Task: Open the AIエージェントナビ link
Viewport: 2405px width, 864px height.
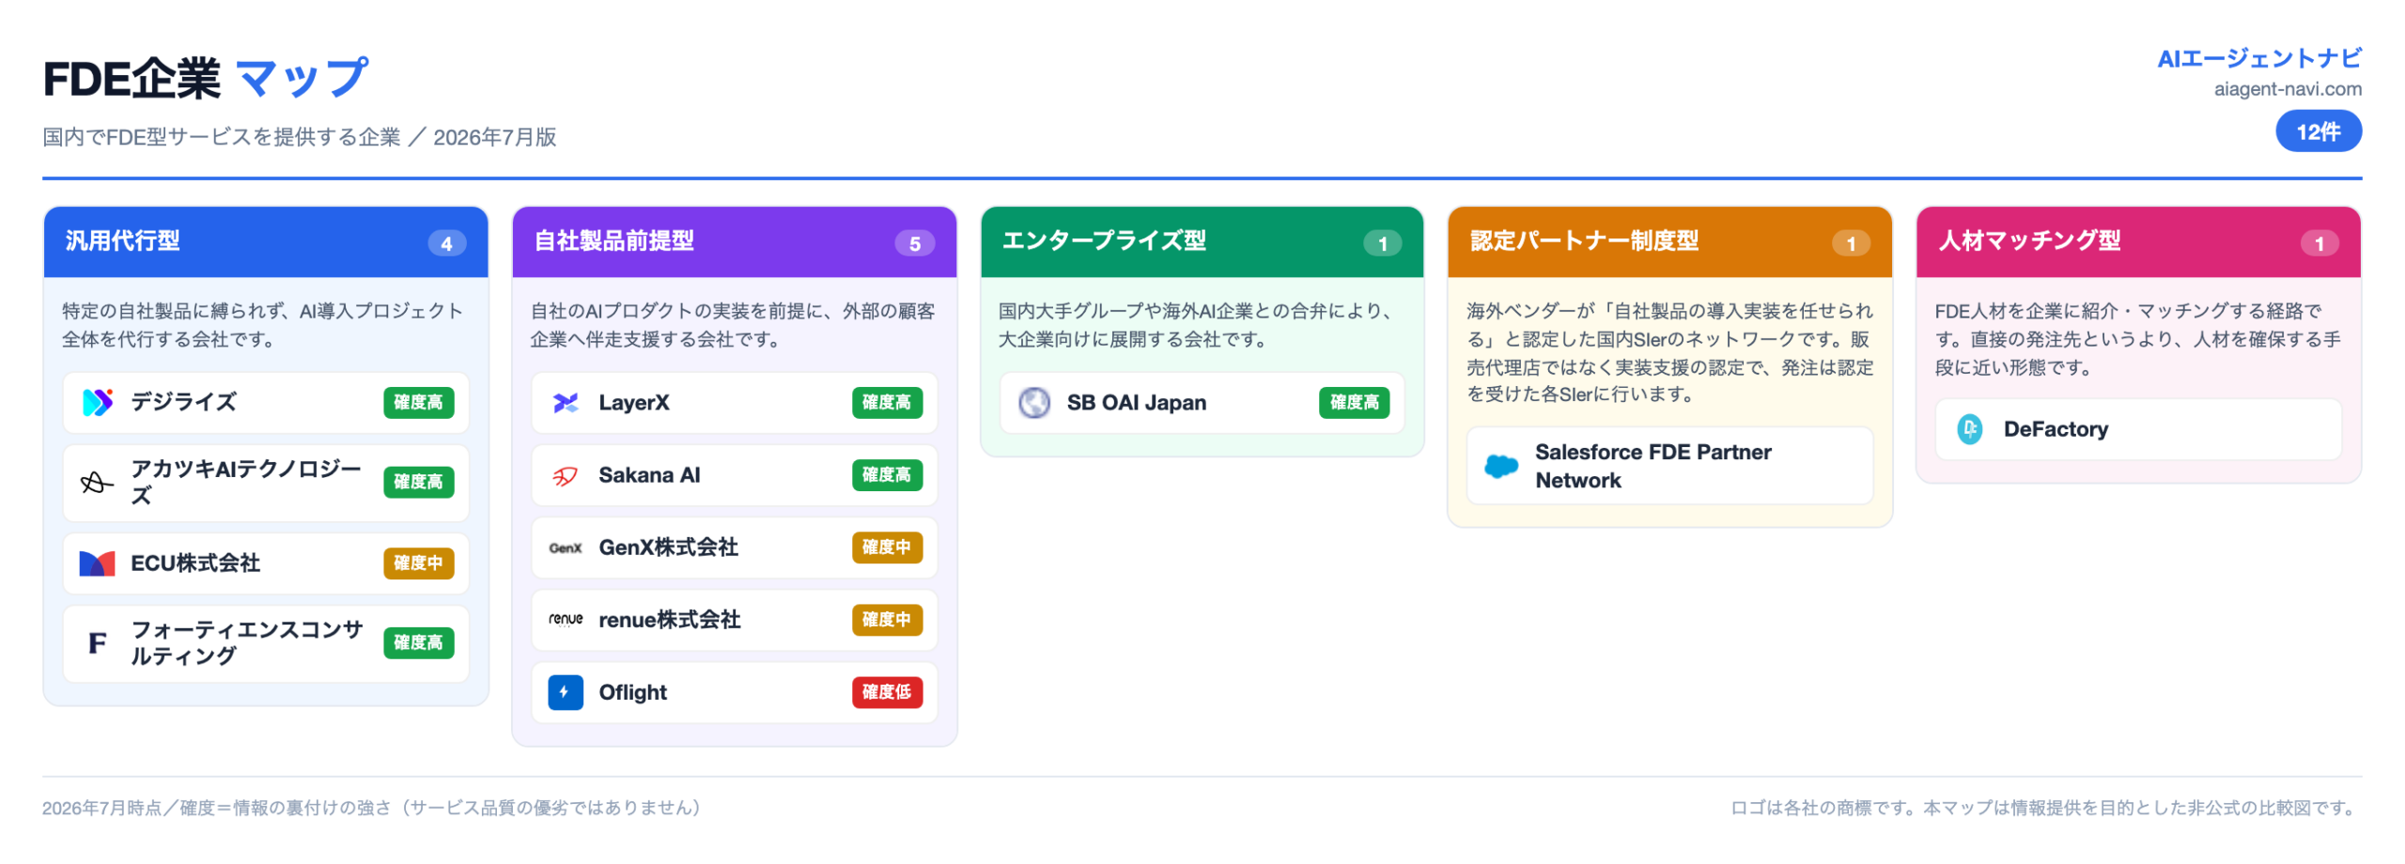Action: (2258, 58)
